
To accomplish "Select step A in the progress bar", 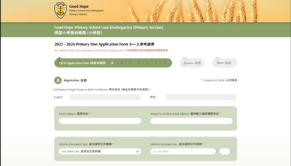I will pos(112,63).
